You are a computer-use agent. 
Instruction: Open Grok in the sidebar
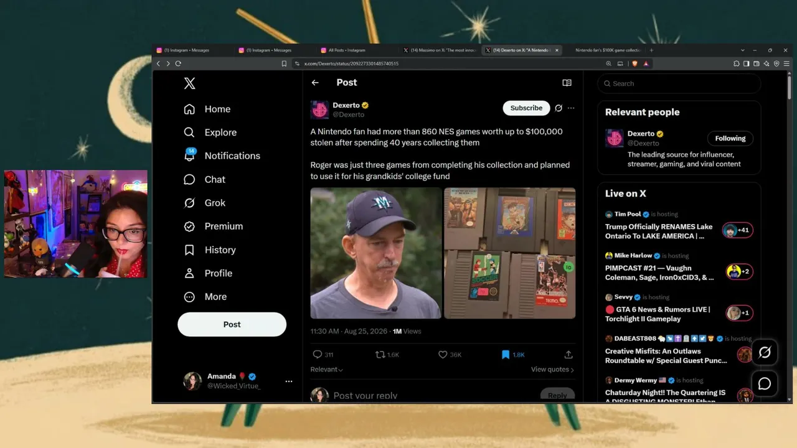205,203
